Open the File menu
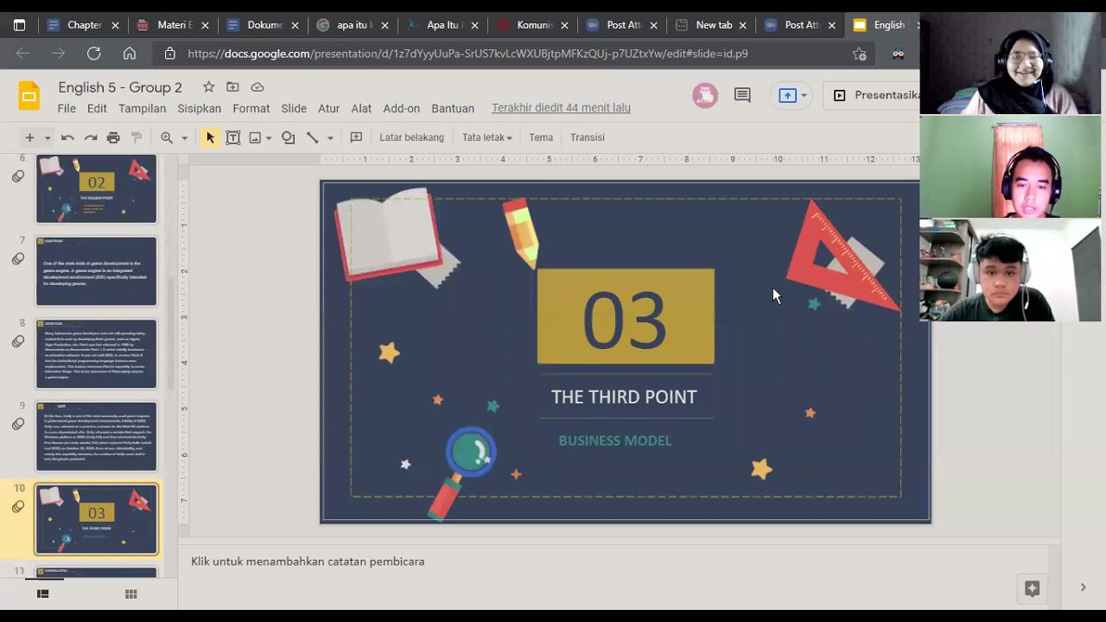This screenshot has height=622, width=1106. coord(67,108)
